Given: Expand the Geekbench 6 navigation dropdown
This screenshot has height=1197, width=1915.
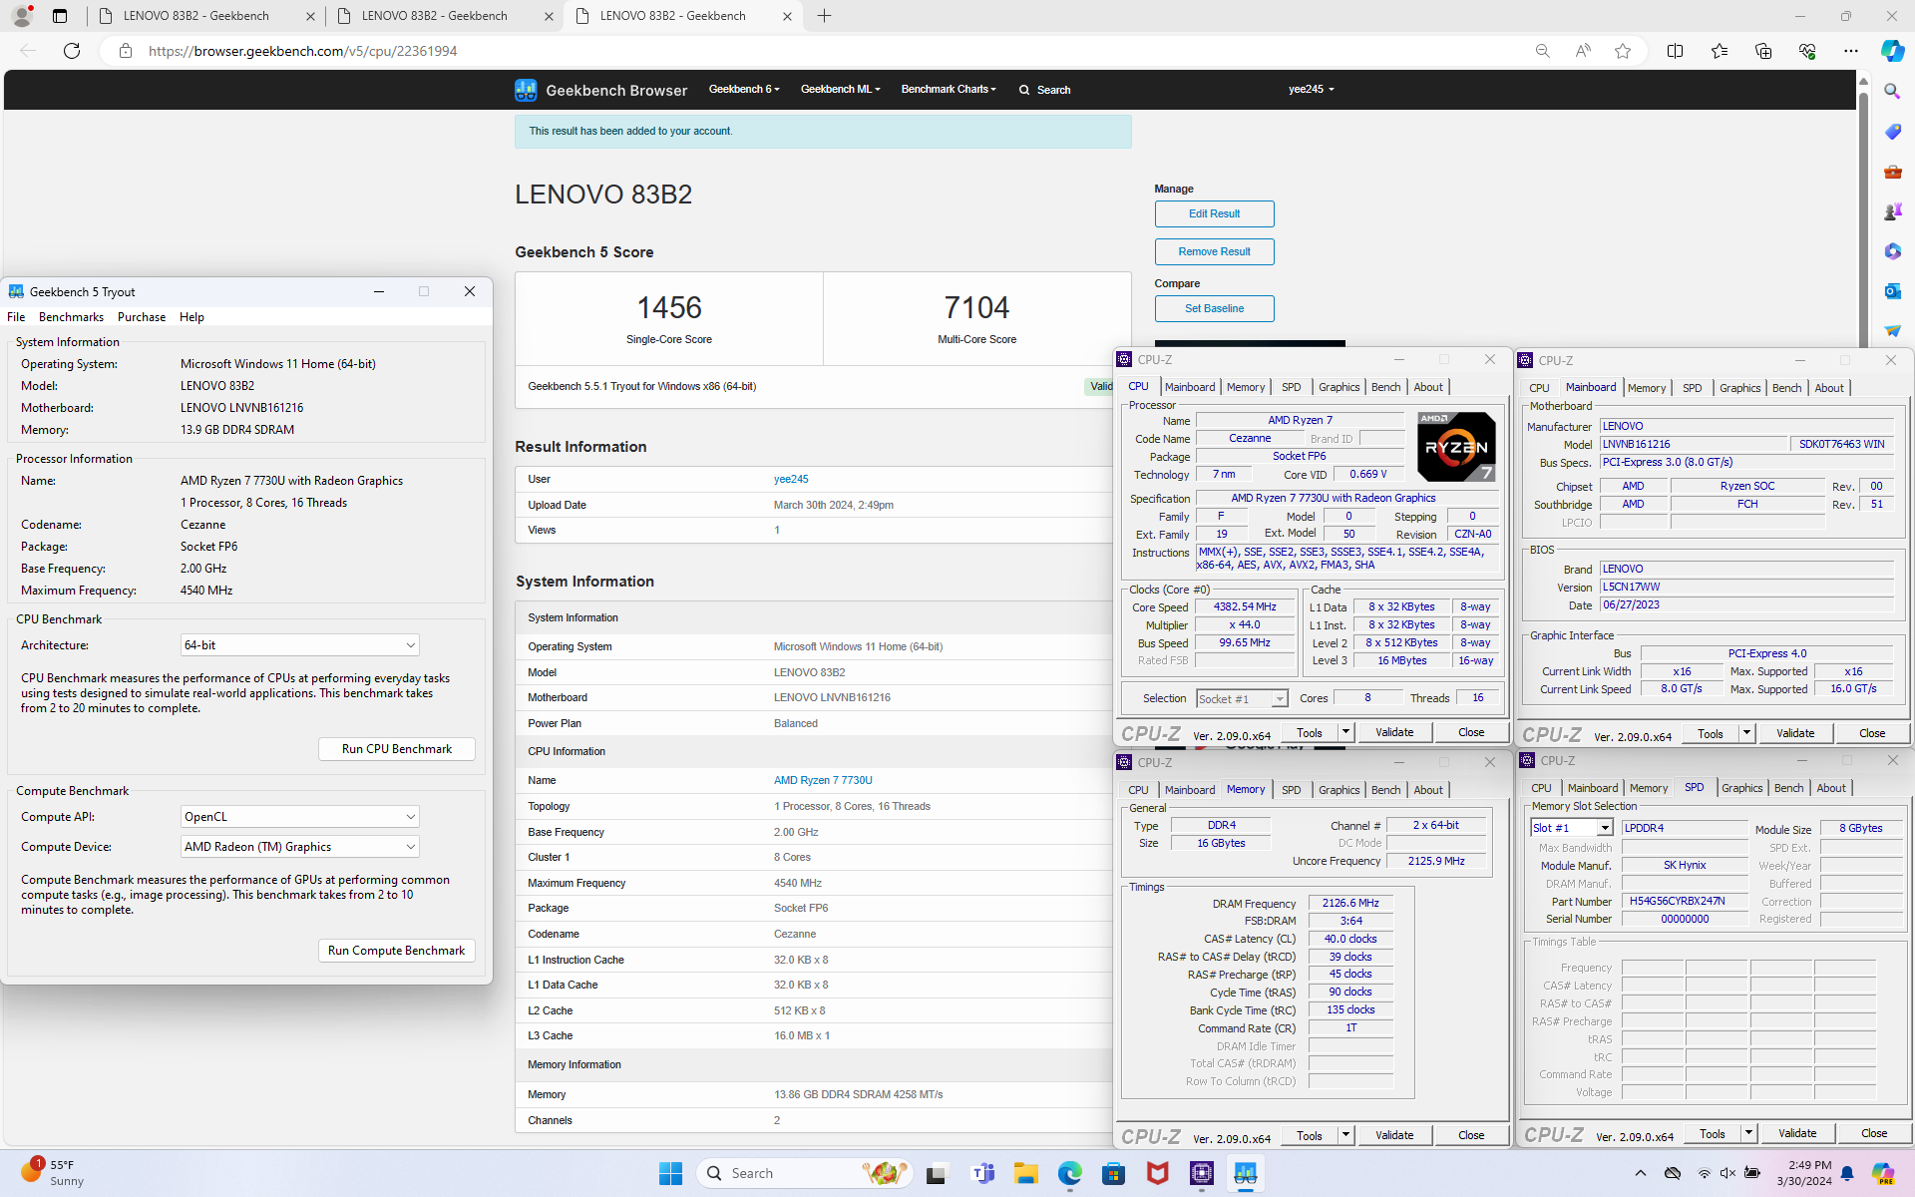Looking at the screenshot, I should (x=744, y=90).
